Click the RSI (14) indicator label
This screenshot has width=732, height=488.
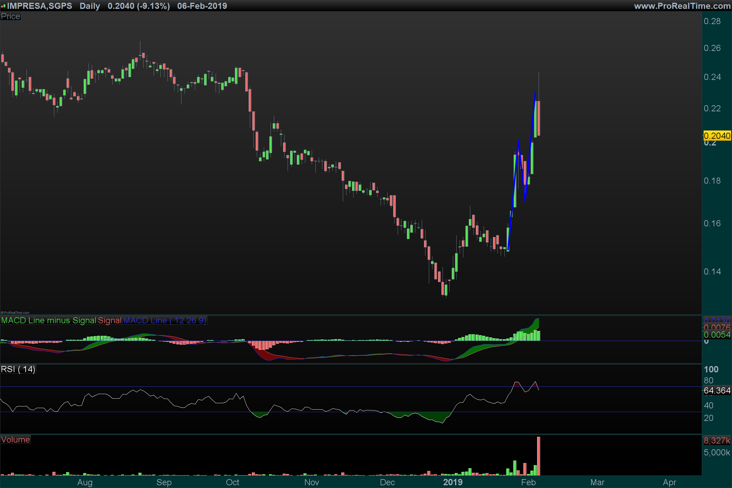(18, 369)
